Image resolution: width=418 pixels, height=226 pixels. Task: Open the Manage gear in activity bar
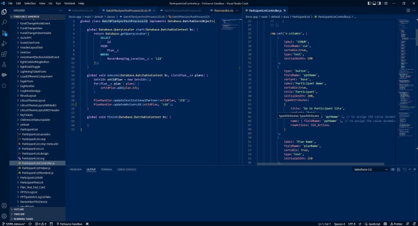(x=4, y=216)
